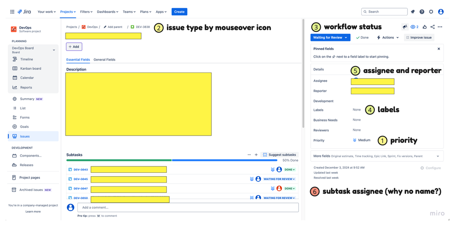Open the notifications icon in the top bar

coord(413,12)
